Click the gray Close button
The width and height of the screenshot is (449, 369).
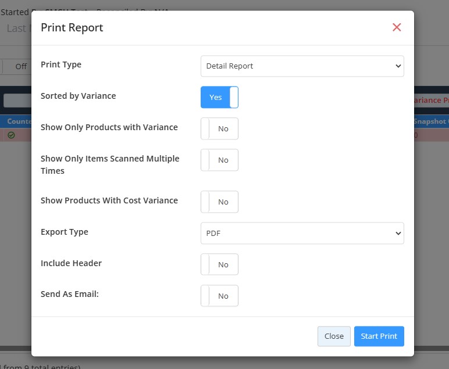(x=334, y=336)
